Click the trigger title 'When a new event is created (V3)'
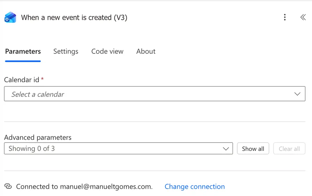This screenshot has height=196, width=312. tap(74, 17)
